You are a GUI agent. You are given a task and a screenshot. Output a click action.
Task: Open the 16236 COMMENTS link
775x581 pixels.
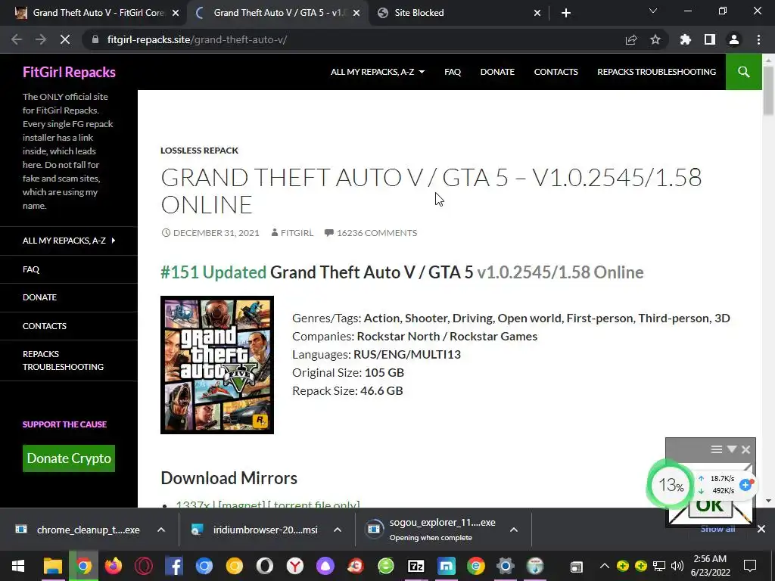377,233
